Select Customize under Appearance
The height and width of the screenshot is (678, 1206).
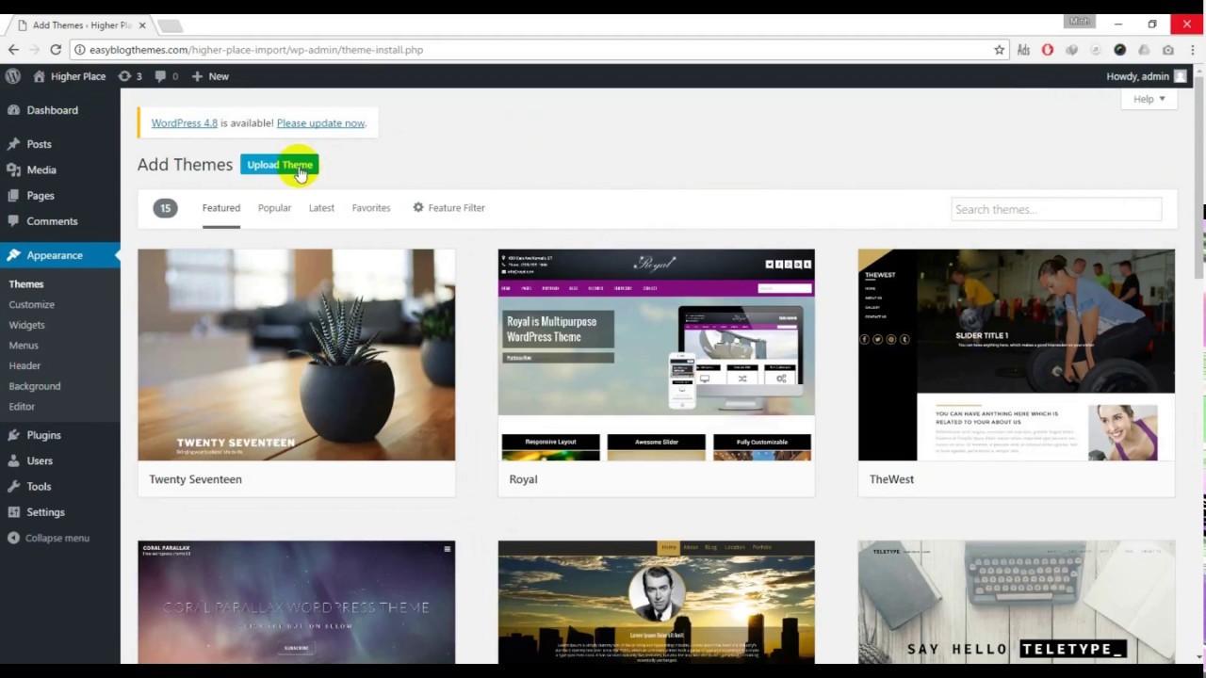(32, 305)
